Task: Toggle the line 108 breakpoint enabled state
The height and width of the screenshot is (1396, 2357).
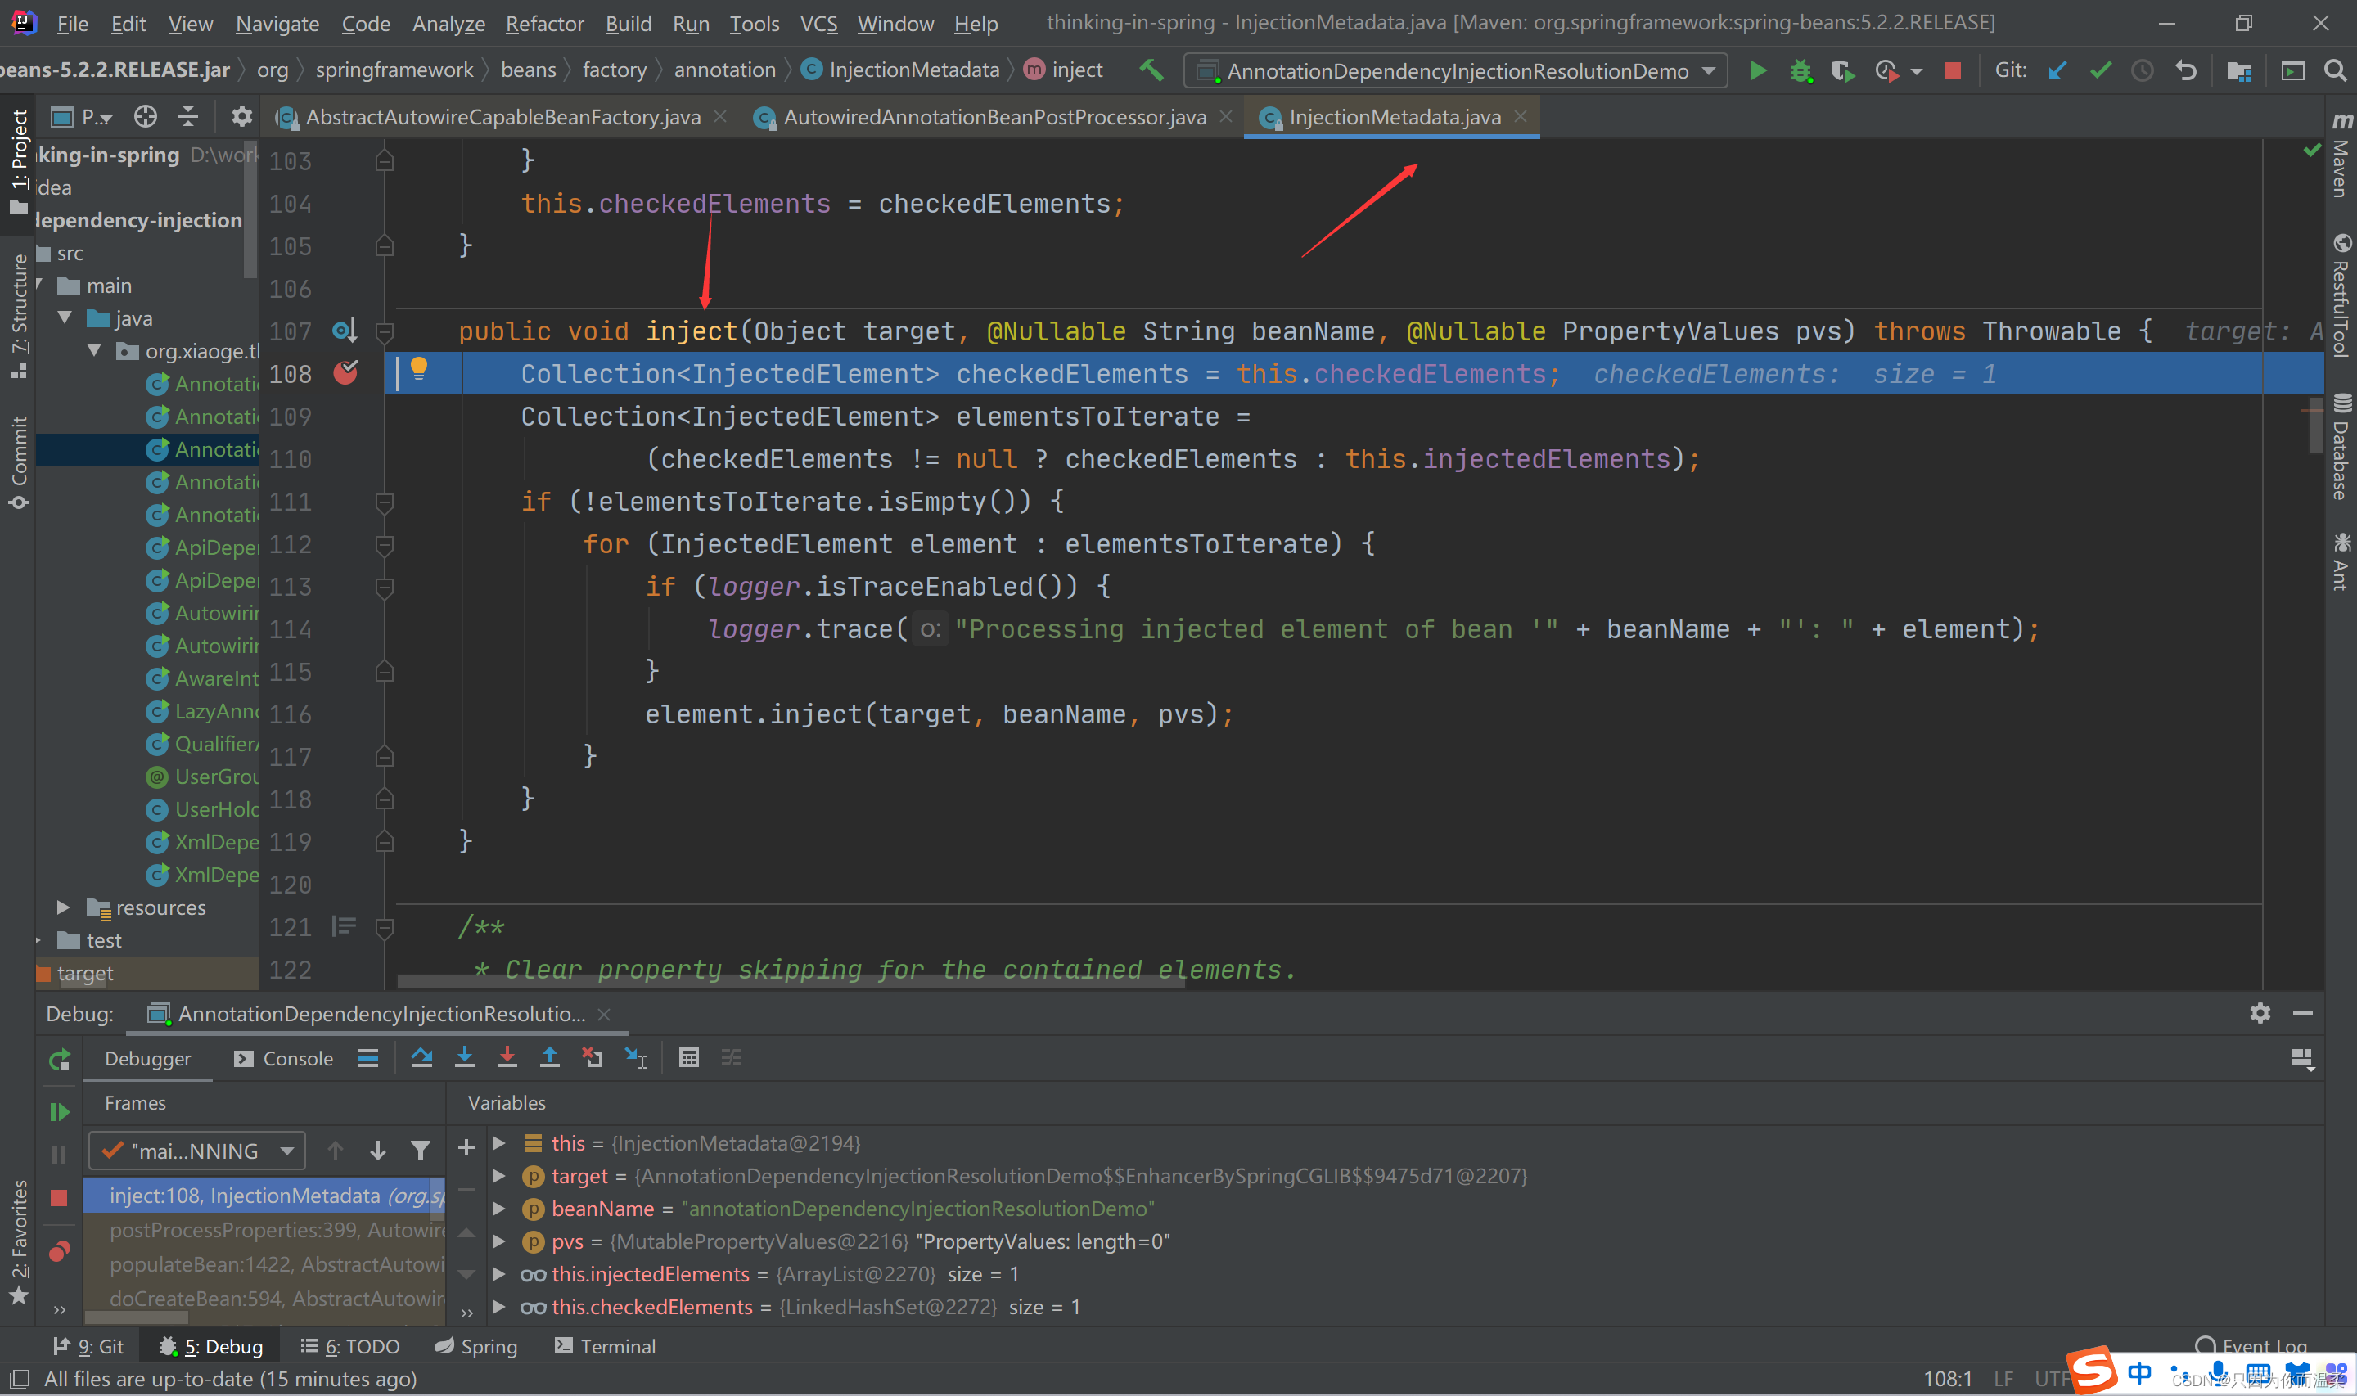Action: 344,374
